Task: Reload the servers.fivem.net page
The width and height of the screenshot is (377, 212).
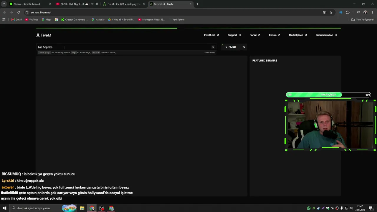Action: pyautogui.click(x=19, y=12)
